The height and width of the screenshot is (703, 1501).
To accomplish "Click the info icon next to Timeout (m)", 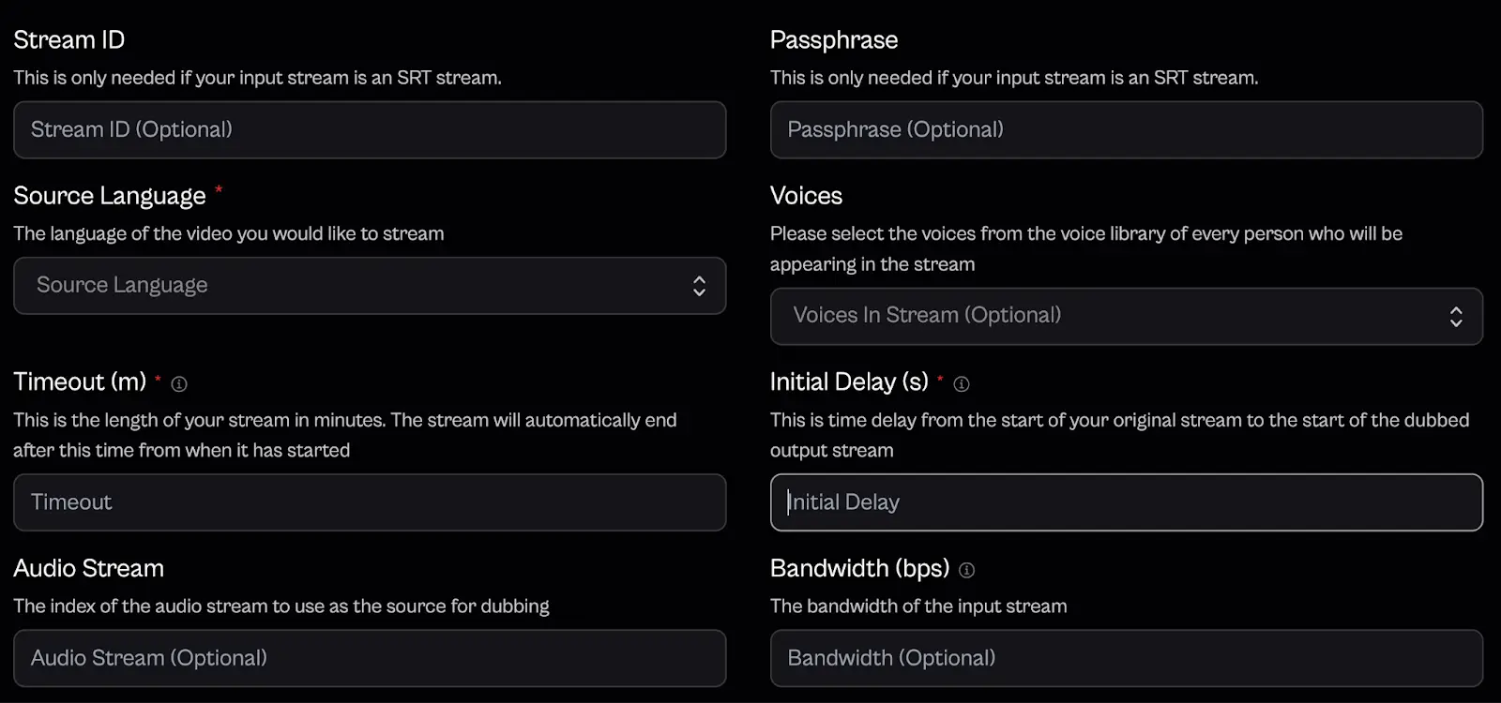I will click(x=179, y=383).
